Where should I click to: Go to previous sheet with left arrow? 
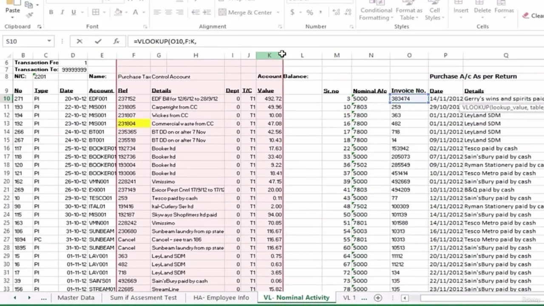(x=15, y=298)
